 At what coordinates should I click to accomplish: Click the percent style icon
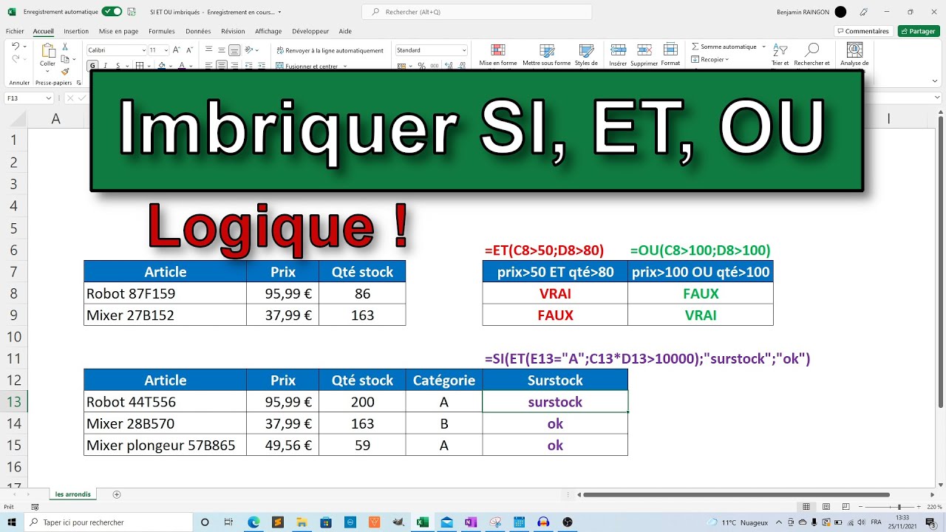coord(422,66)
